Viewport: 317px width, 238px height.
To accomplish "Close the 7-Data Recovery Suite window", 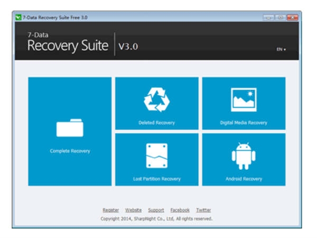I will point(292,17).
